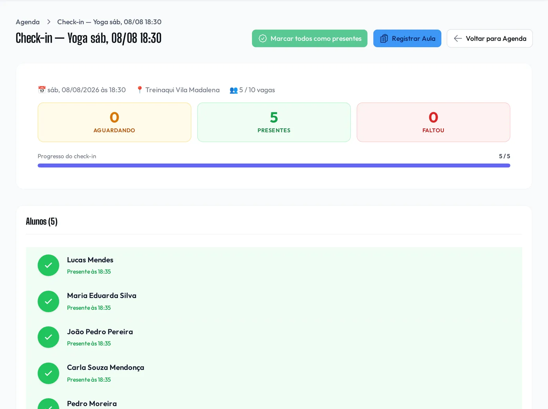Click the Check-in — Yoga page title
Image resolution: width=548 pixels, height=409 pixels.
(x=88, y=38)
